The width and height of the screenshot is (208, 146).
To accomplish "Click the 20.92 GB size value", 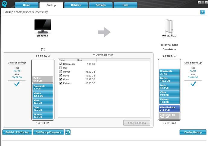I will [90, 79].
